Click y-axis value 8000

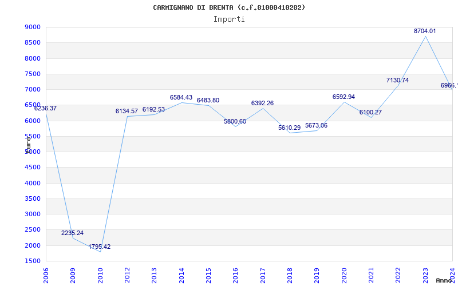pos(33,58)
